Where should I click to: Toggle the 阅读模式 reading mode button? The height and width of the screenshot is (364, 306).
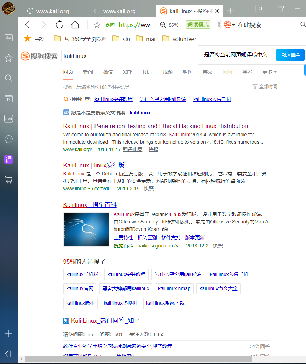click(198, 25)
